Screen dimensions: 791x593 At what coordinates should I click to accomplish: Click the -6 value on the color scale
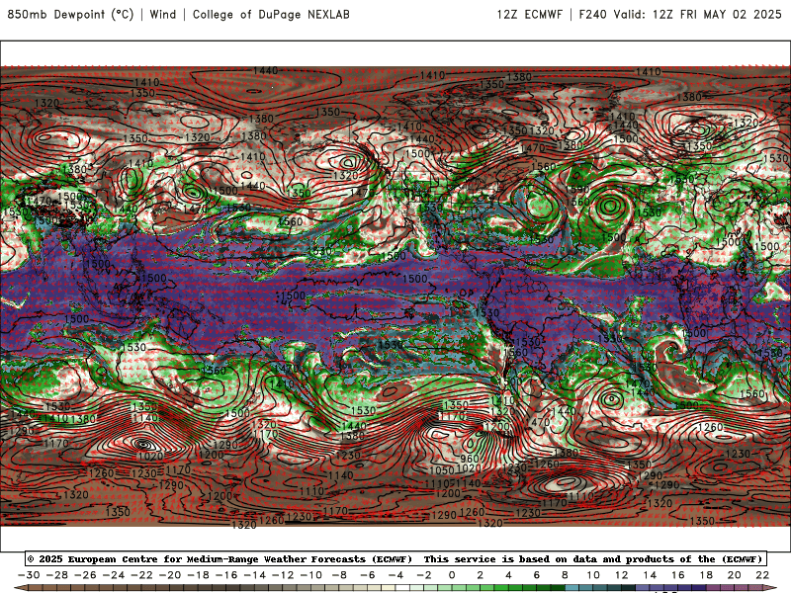click(368, 575)
